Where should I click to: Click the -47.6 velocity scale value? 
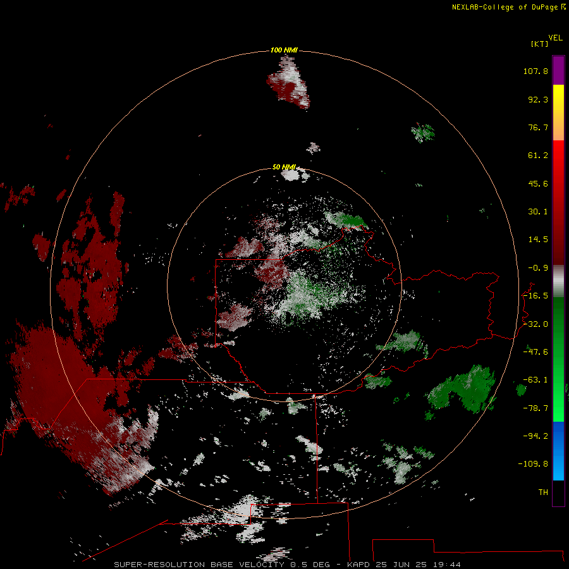click(x=535, y=352)
